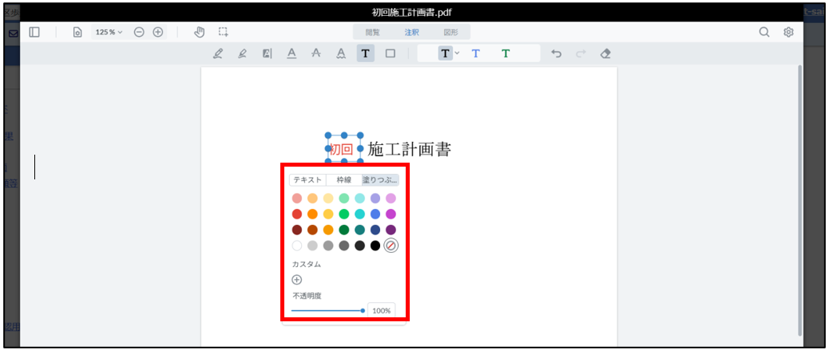This screenshot has height=350, width=829.
Task: Switch to the 閲覧 tab
Action: click(373, 32)
